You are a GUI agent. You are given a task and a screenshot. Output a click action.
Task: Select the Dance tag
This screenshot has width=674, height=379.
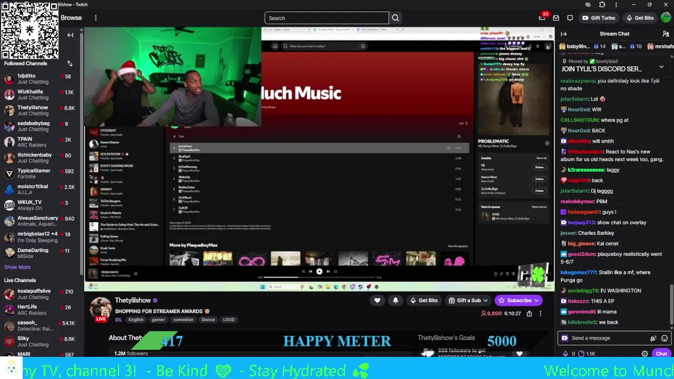tap(208, 320)
